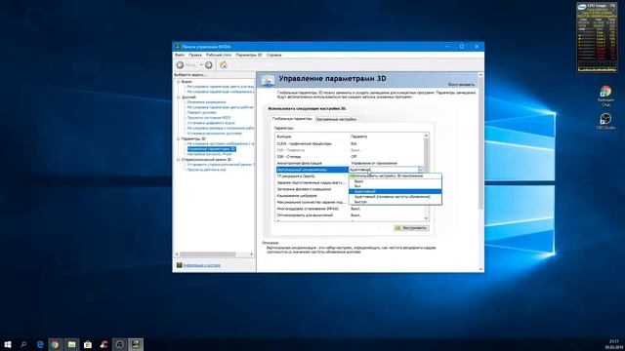Screen dimensions: 625x351
Task: Open Установка цифрового аудио task
Action: tap(211, 123)
